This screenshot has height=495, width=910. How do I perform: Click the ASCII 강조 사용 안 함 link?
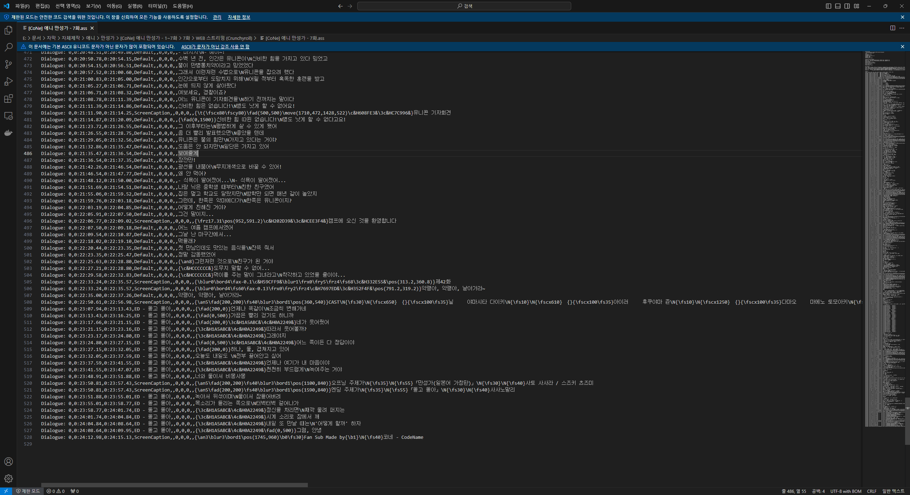(215, 47)
